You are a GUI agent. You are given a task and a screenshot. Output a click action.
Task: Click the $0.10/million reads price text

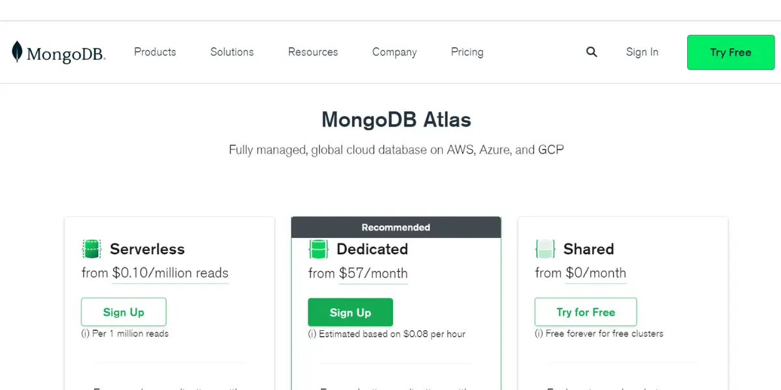171,273
